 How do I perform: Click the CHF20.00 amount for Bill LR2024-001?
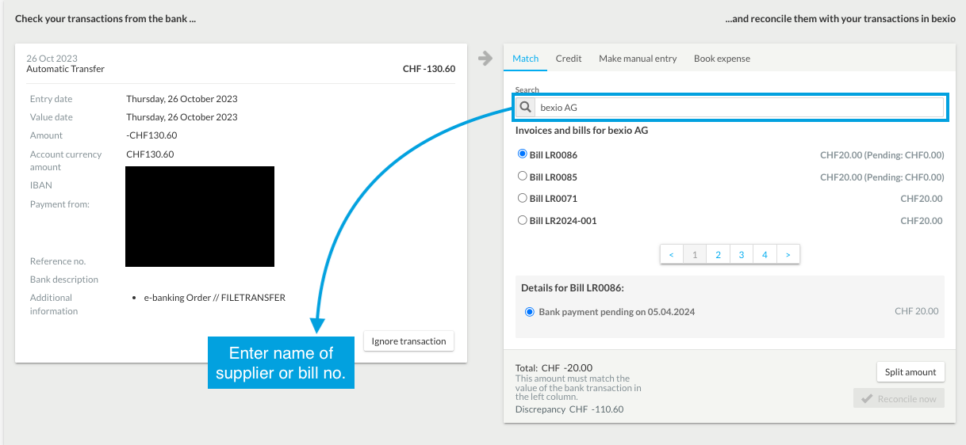pyautogui.click(x=922, y=221)
